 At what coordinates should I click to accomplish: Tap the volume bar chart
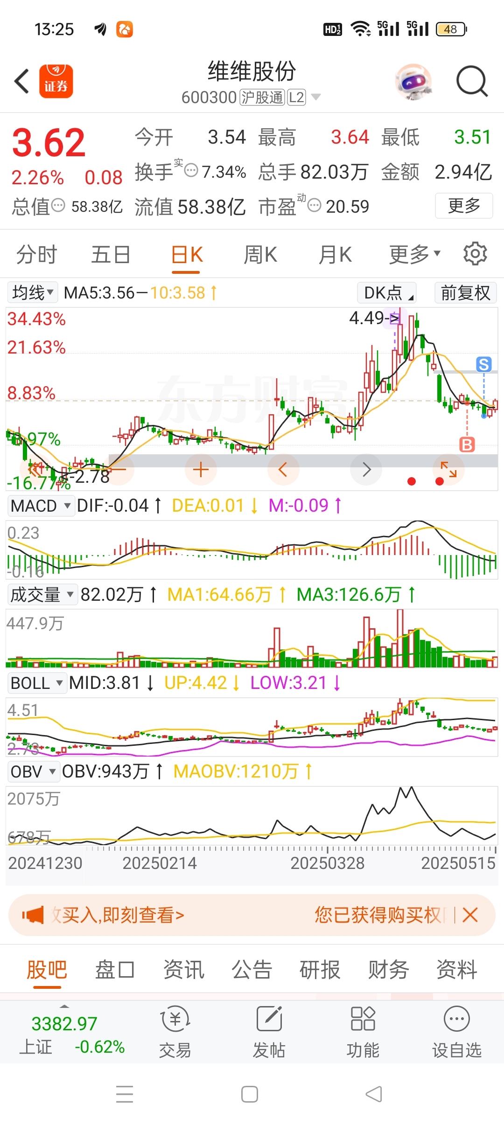pos(252,638)
